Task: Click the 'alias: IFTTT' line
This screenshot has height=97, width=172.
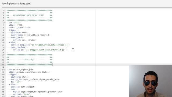Action: 16,25
